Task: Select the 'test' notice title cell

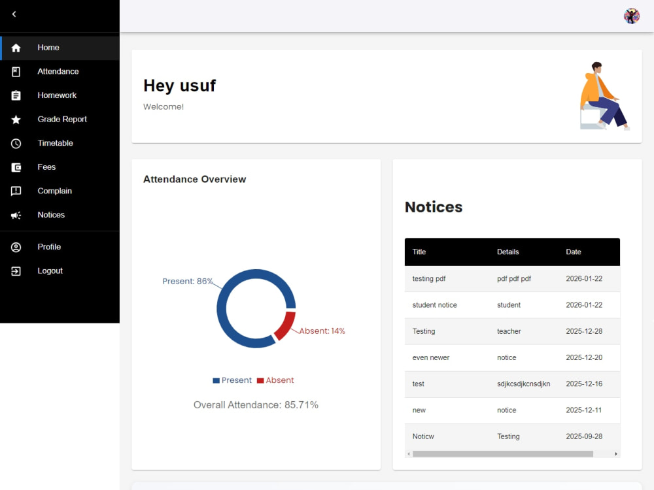Action: click(418, 384)
